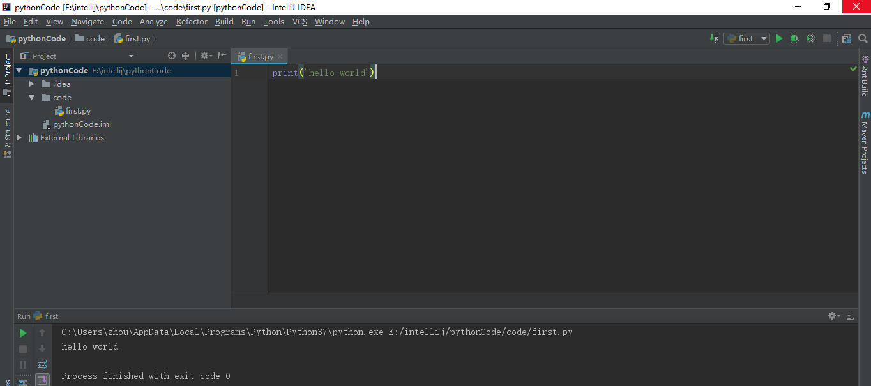Open the Code menu
The image size is (871, 386).
click(x=122, y=21)
